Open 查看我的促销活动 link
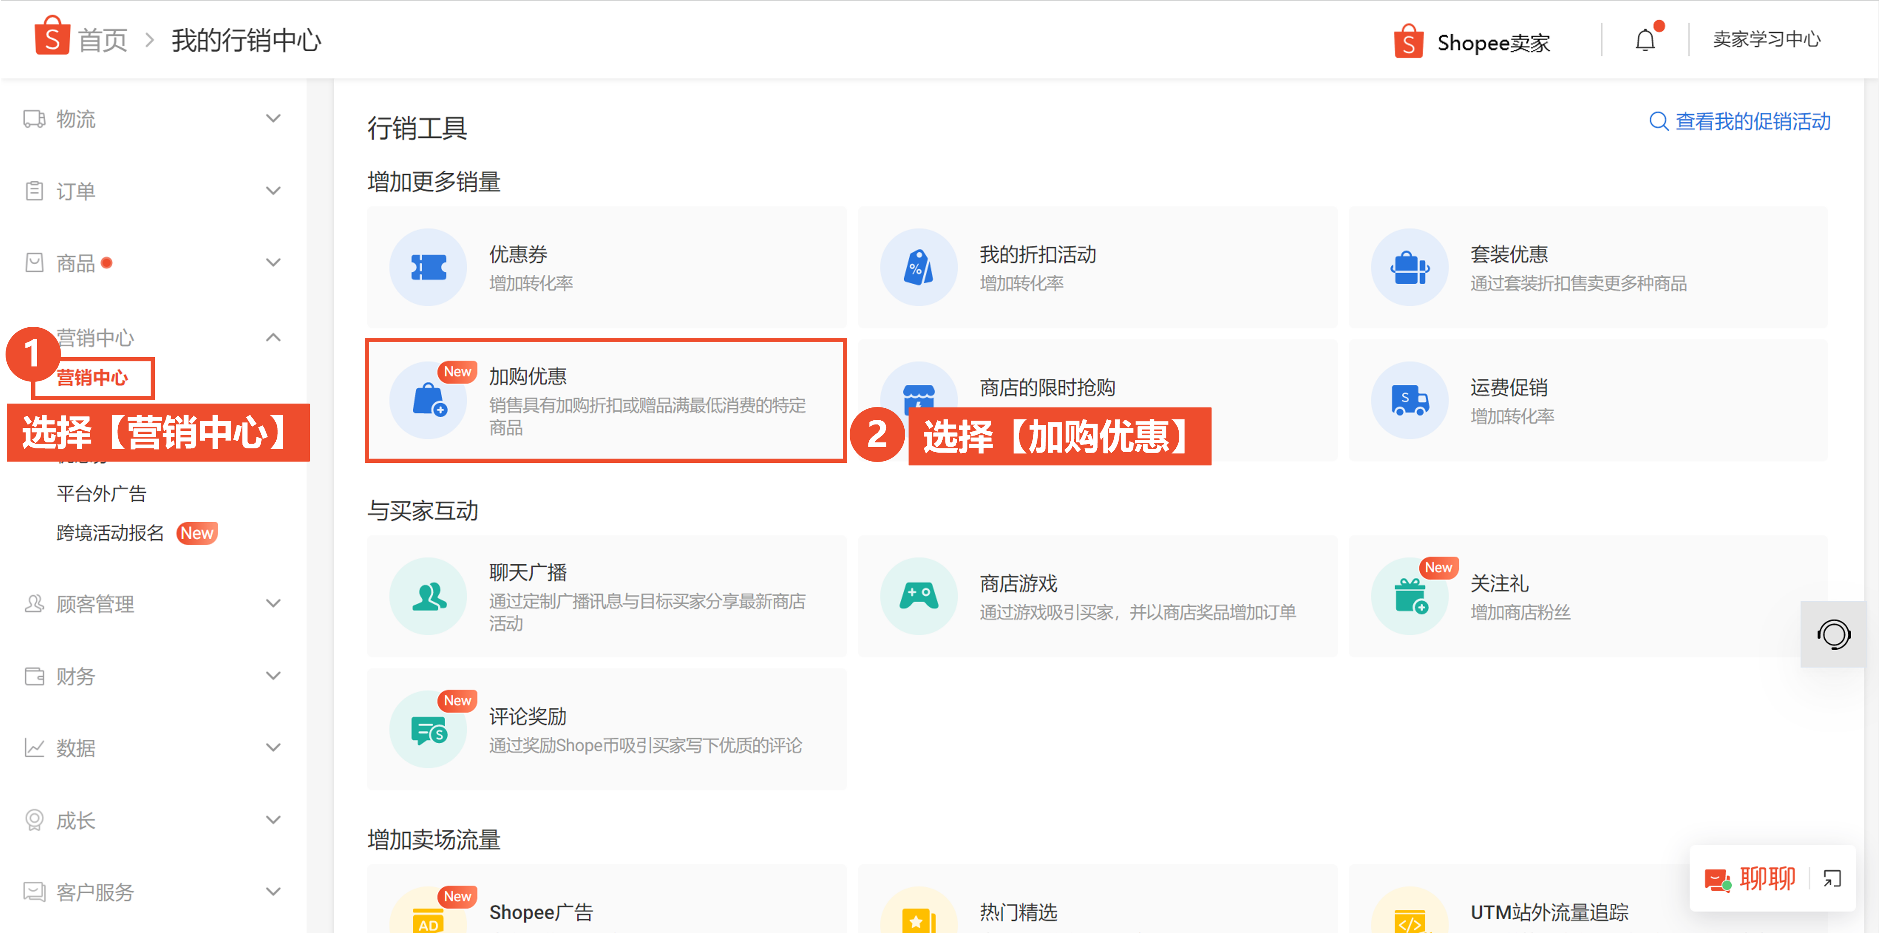 [x=1753, y=122]
